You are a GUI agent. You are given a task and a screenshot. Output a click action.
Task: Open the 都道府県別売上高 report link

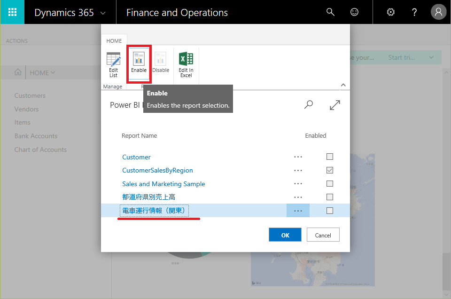(149, 197)
